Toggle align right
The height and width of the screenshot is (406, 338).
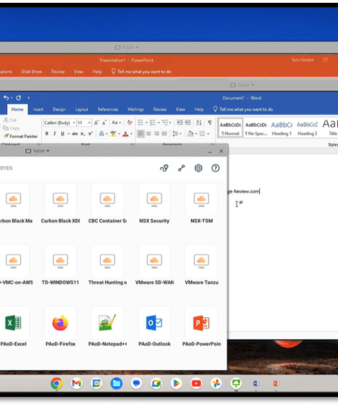(156, 134)
